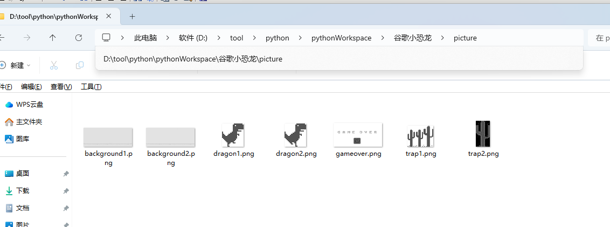The height and width of the screenshot is (227, 610).
Task: Open 桌面 quick access folder
Action: tap(17, 174)
